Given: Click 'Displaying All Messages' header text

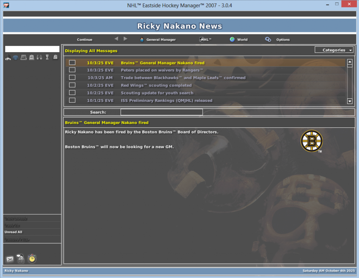Looking at the screenshot, I should 91,51.
